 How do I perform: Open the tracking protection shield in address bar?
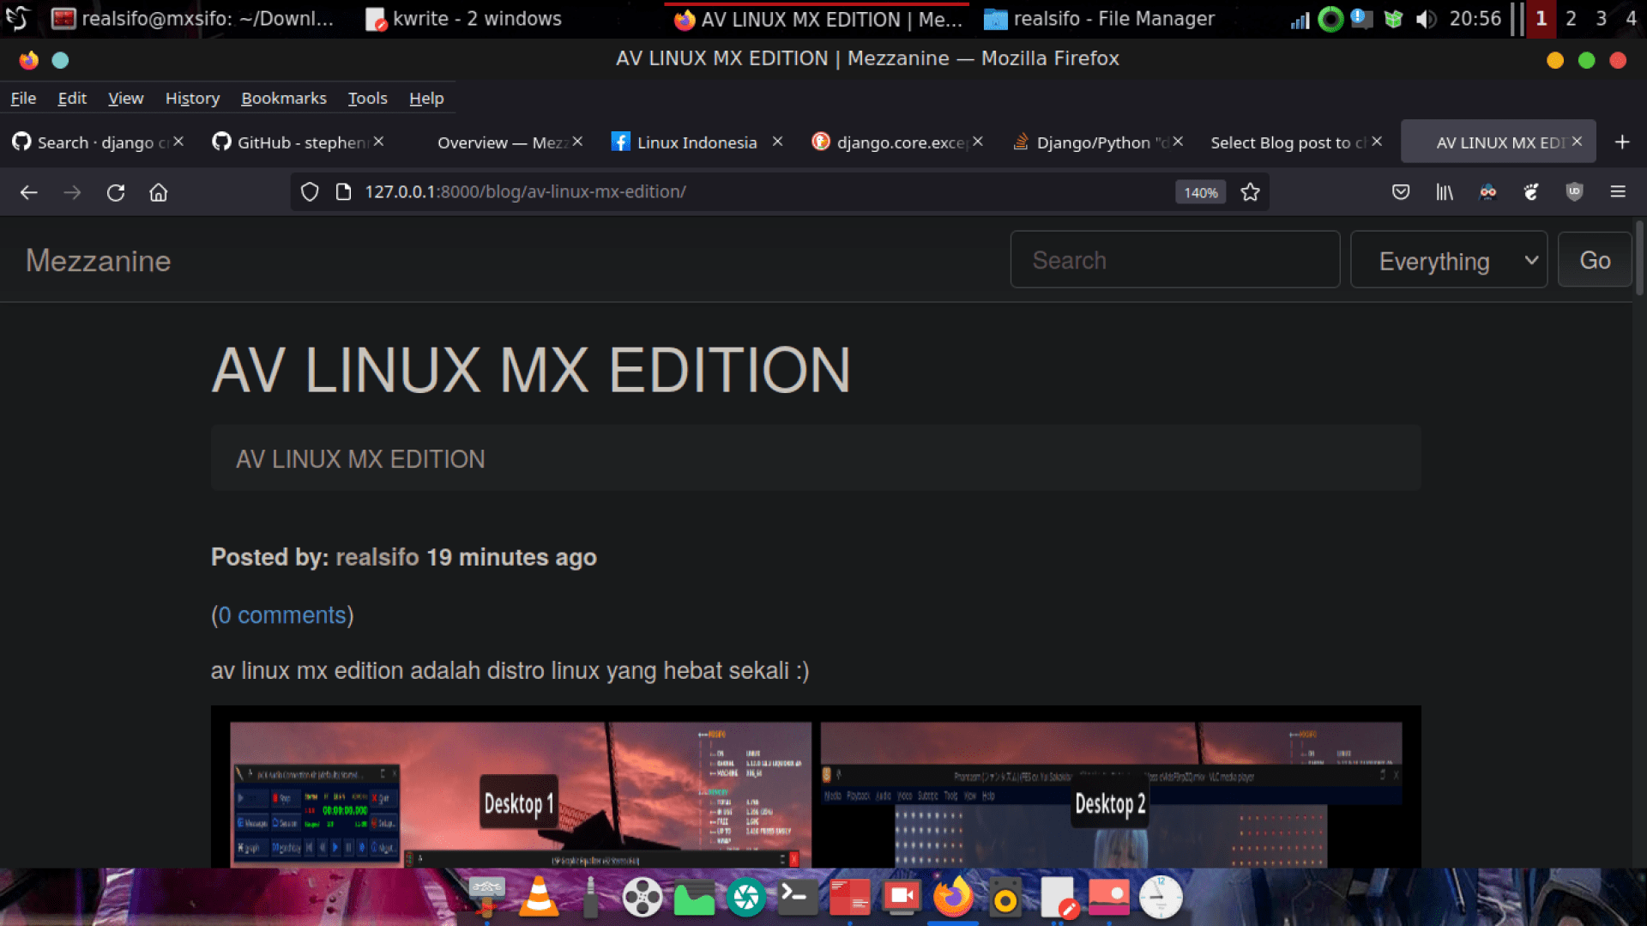tap(310, 192)
